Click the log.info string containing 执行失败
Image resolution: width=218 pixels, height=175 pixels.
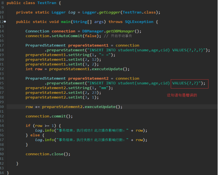tap(92, 140)
